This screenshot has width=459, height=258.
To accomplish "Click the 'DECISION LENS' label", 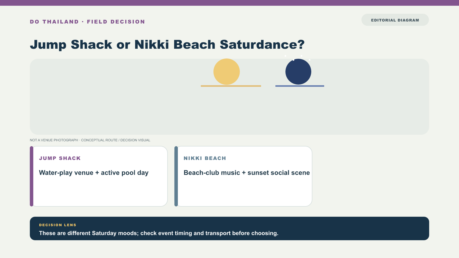I will 58,225.
